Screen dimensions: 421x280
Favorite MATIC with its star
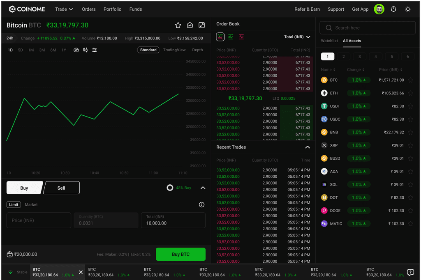tap(411, 224)
